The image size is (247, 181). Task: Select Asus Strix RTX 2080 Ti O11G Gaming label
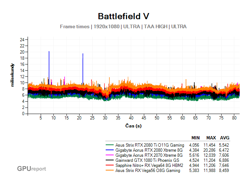[x=150, y=145]
